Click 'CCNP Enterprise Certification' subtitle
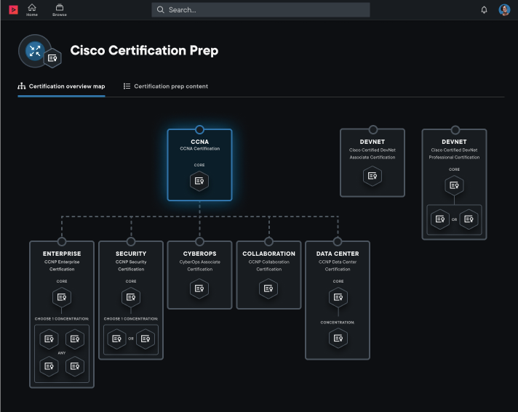The height and width of the screenshot is (412, 518). point(62,265)
